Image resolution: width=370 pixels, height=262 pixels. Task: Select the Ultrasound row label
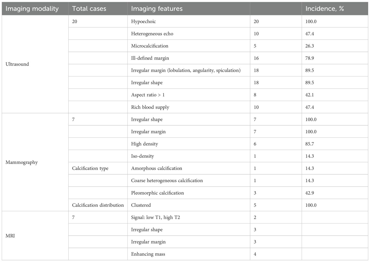[x=17, y=64]
